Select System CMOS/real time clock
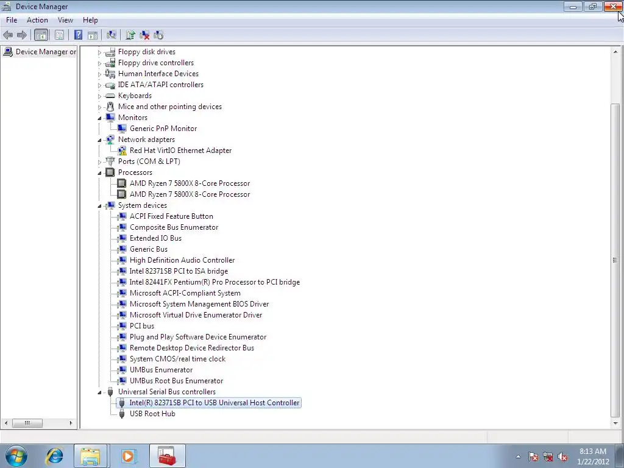Viewport: 624px width, 468px height. point(177,358)
